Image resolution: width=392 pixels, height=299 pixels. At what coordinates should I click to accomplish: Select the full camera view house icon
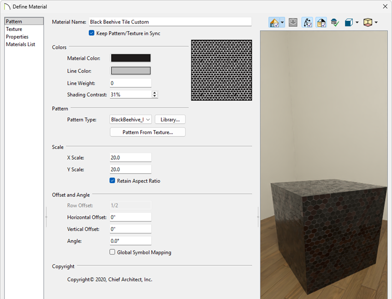tap(274, 22)
